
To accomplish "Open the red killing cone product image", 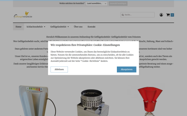I will point(150,101).
